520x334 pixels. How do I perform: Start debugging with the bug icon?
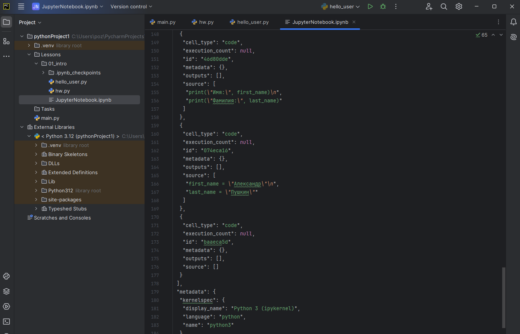click(383, 6)
